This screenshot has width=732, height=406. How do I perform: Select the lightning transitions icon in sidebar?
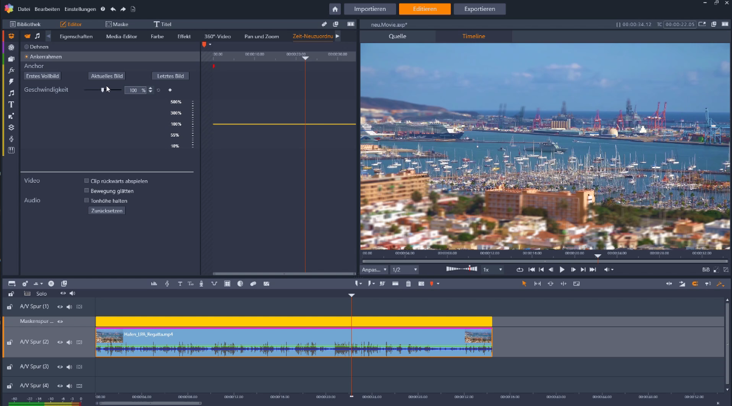pos(10,81)
